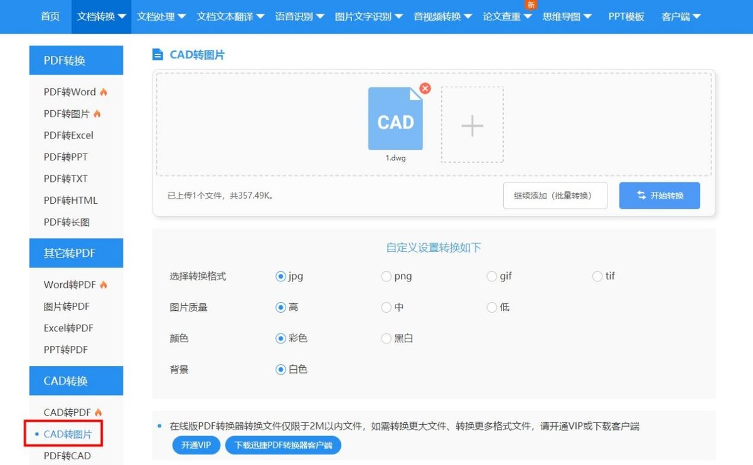Click the document icon beside CAD转图片 title
This screenshot has height=465, width=753.
[x=158, y=55]
